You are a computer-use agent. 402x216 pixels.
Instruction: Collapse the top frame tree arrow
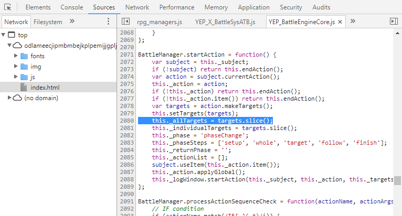(x=3, y=35)
